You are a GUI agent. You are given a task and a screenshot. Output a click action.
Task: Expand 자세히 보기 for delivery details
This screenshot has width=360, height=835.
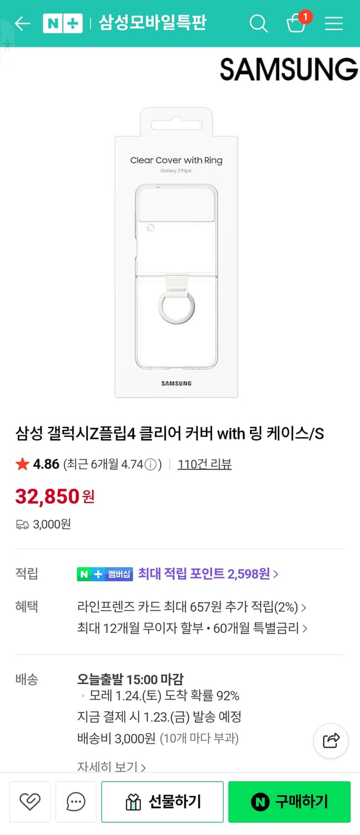(109, 767)
